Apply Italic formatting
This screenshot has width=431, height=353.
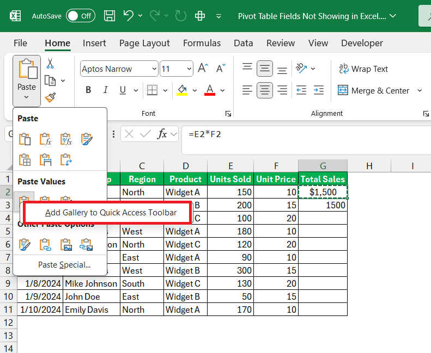tap(106, 90)
